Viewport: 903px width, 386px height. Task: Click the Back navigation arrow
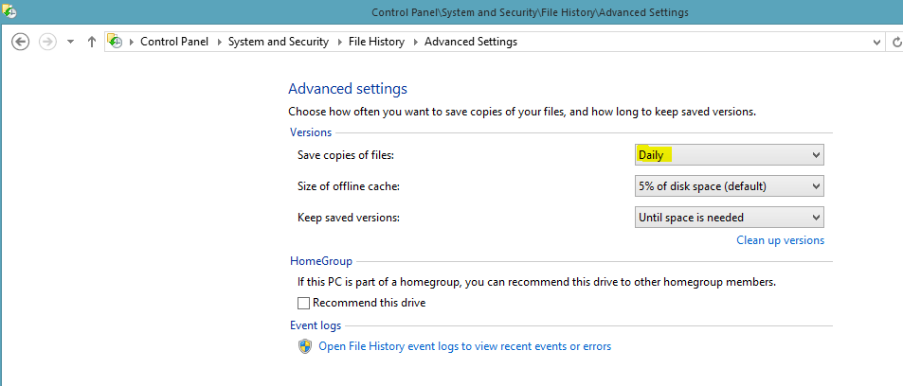coord(20,42)
